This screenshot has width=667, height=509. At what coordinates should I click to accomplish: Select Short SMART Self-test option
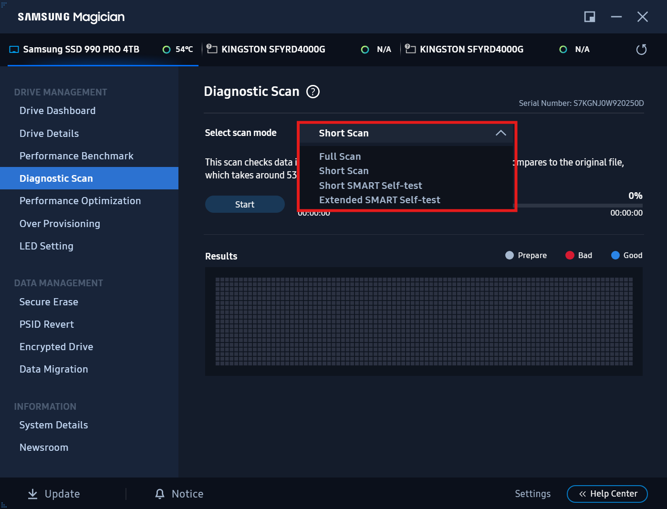pyautogui.click(x=370, y=186)
